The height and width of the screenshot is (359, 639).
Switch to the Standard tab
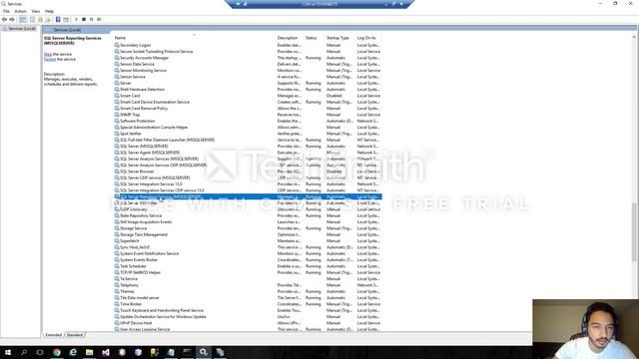tap(75, 335)
